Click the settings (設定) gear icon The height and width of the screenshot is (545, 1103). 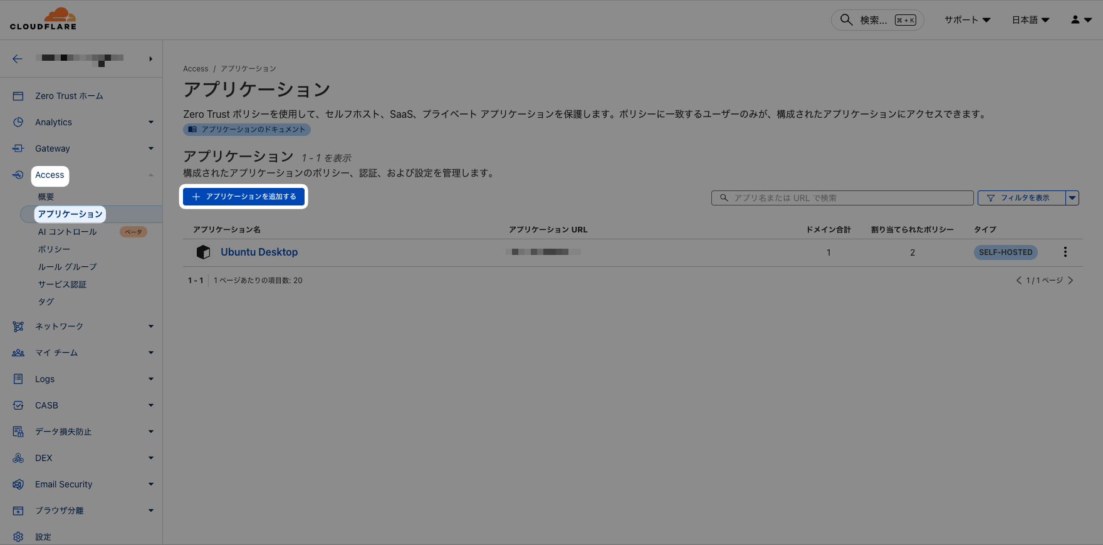(18, 537)
